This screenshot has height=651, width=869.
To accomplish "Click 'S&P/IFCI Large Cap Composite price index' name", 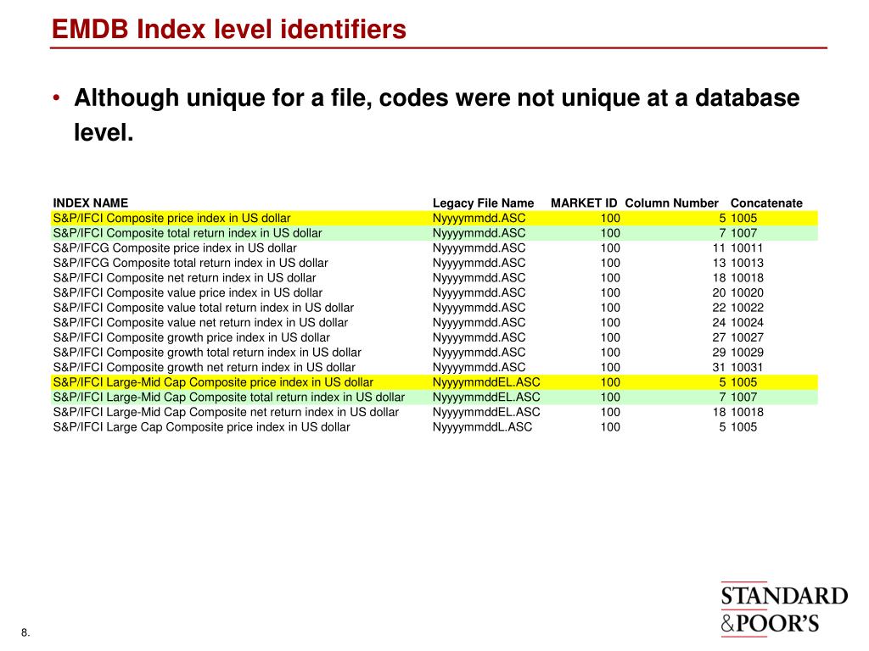I will [202, 427].
